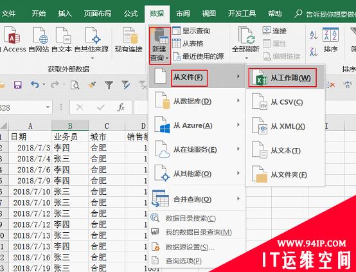Click the 自网站 web import icon
Viewport: 356px width, 272px height.
pos(39,39)
